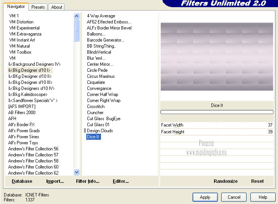Select Alf's Power Grads category

tap(24, 130)
